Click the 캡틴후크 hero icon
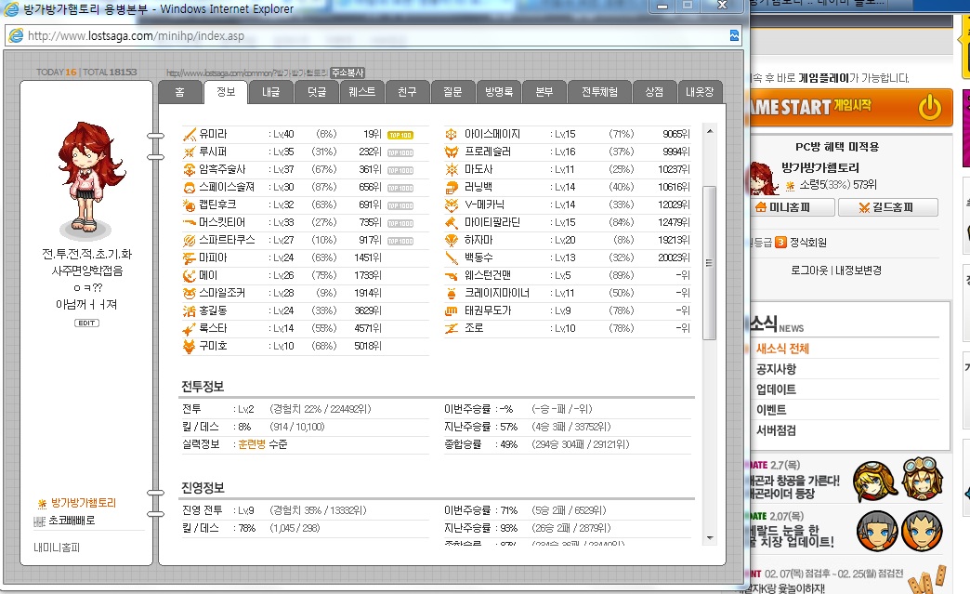The image size is (970, 594). (190, 205)
